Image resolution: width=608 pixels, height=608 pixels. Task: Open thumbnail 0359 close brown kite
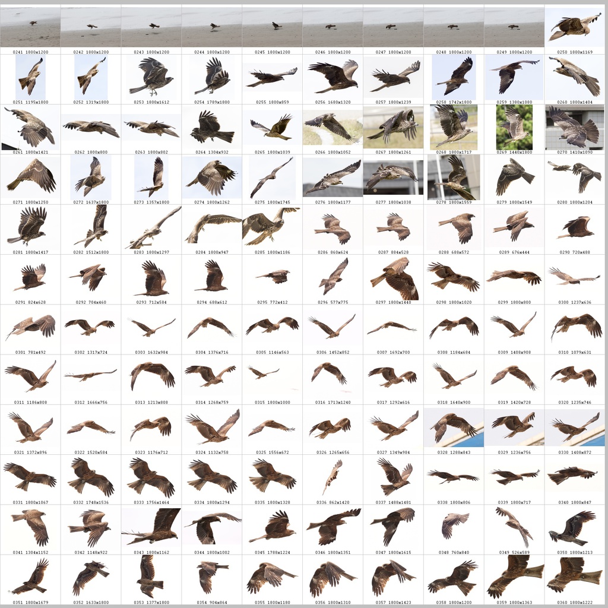pos(514,577)
